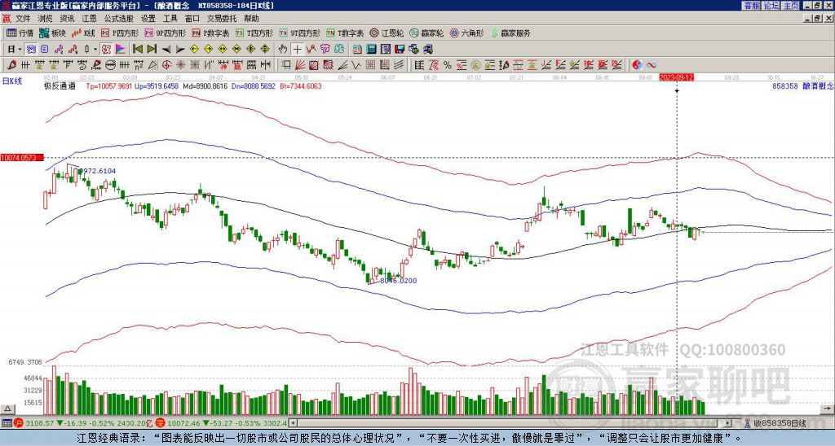This screenshot has width=835, height=446.
Task: Open the 交易委托 menu
Action: (222, 19)
